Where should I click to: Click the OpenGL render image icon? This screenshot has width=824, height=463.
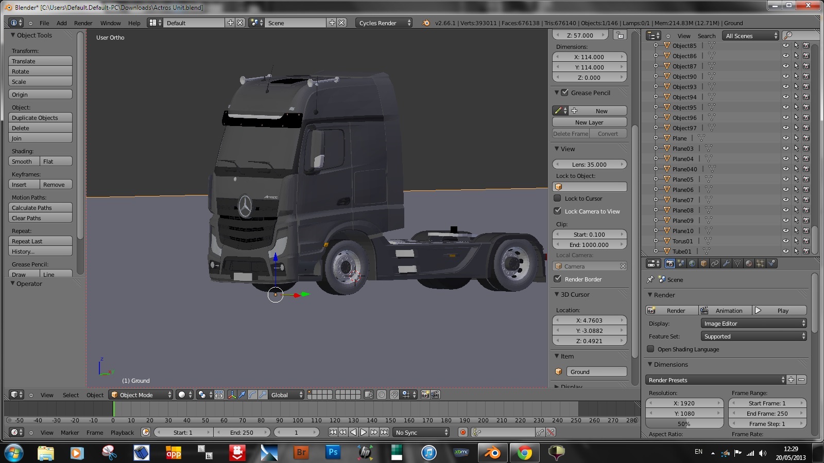425,395
